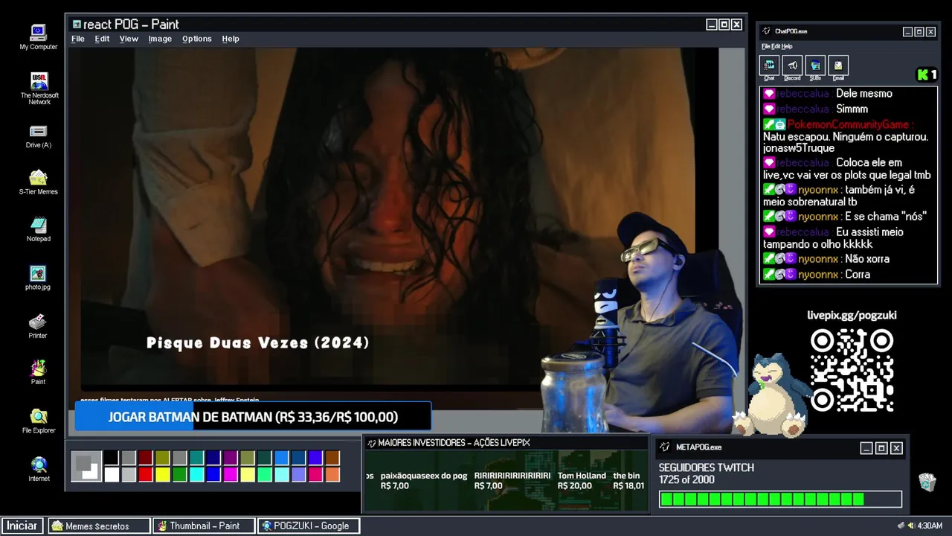Click the Maiores Investidores panel title icon

pos(371,443)
